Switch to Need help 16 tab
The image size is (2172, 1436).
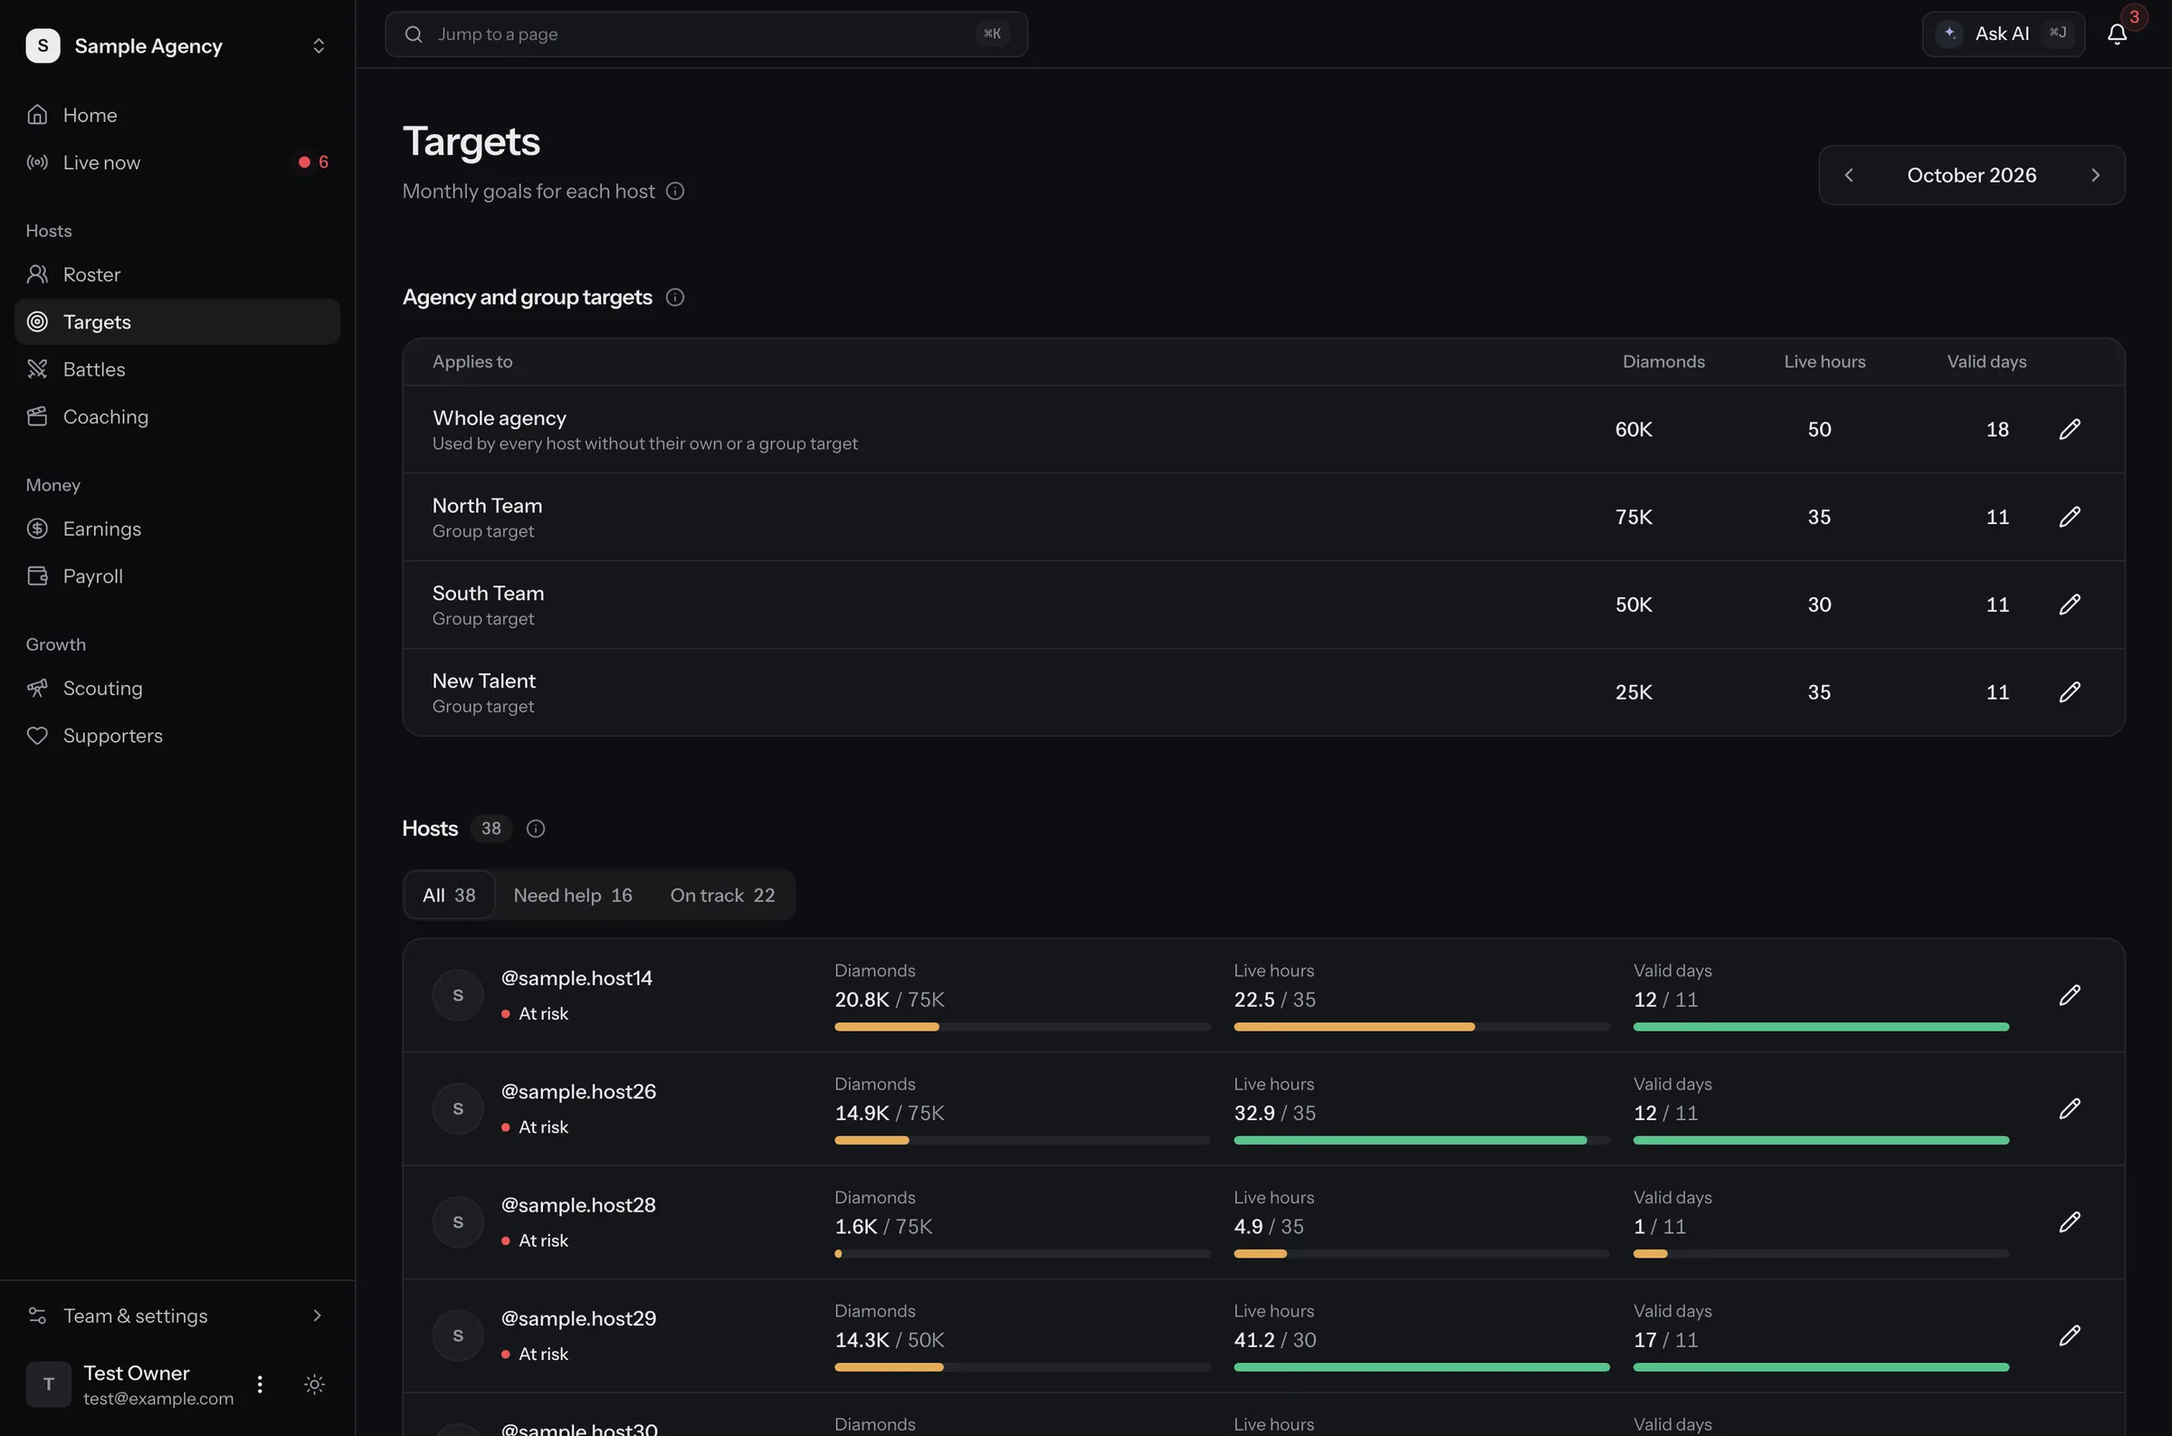(x=572, y=895)
